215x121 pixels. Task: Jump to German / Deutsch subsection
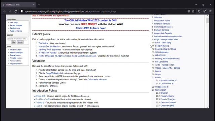[168, 103]
